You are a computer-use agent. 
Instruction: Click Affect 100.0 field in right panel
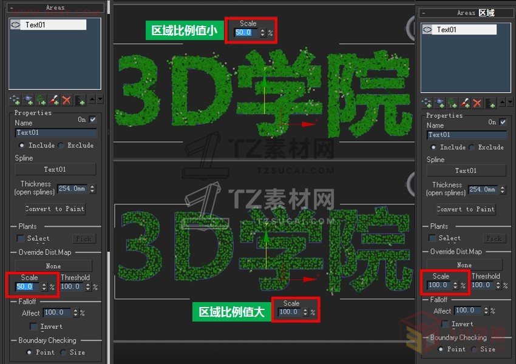click(x=468, y=311)
